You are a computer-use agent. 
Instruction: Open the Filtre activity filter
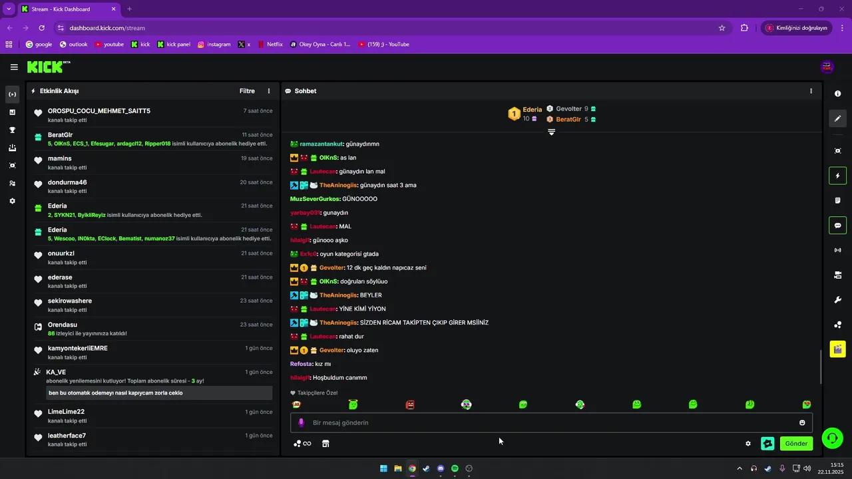pos(247,91)
